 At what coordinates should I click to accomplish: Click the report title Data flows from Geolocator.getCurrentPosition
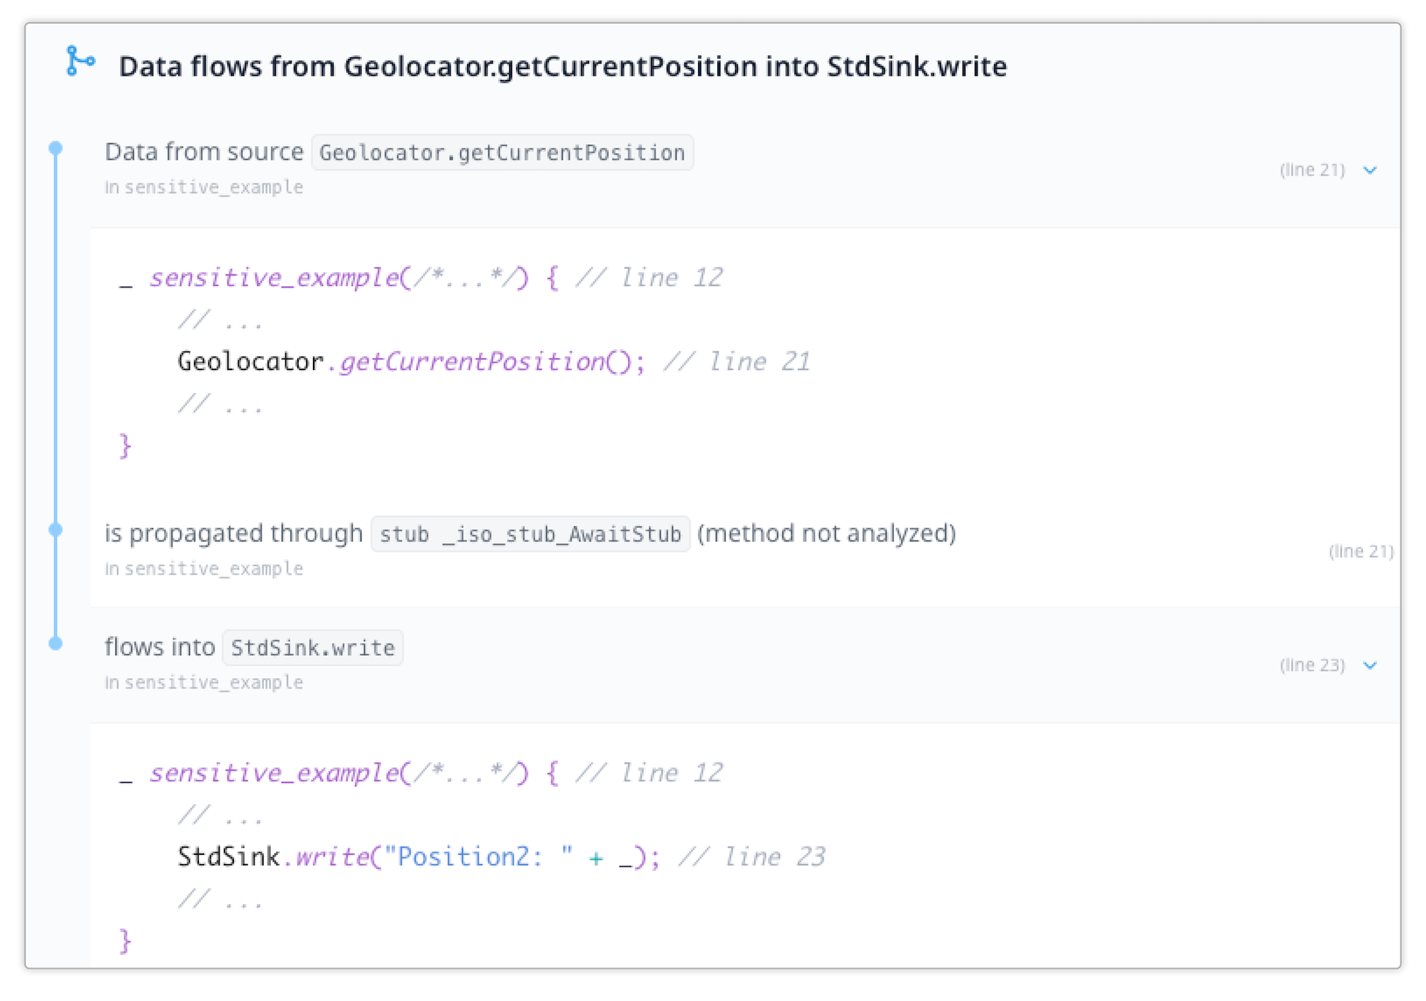[x=562, y=66]
